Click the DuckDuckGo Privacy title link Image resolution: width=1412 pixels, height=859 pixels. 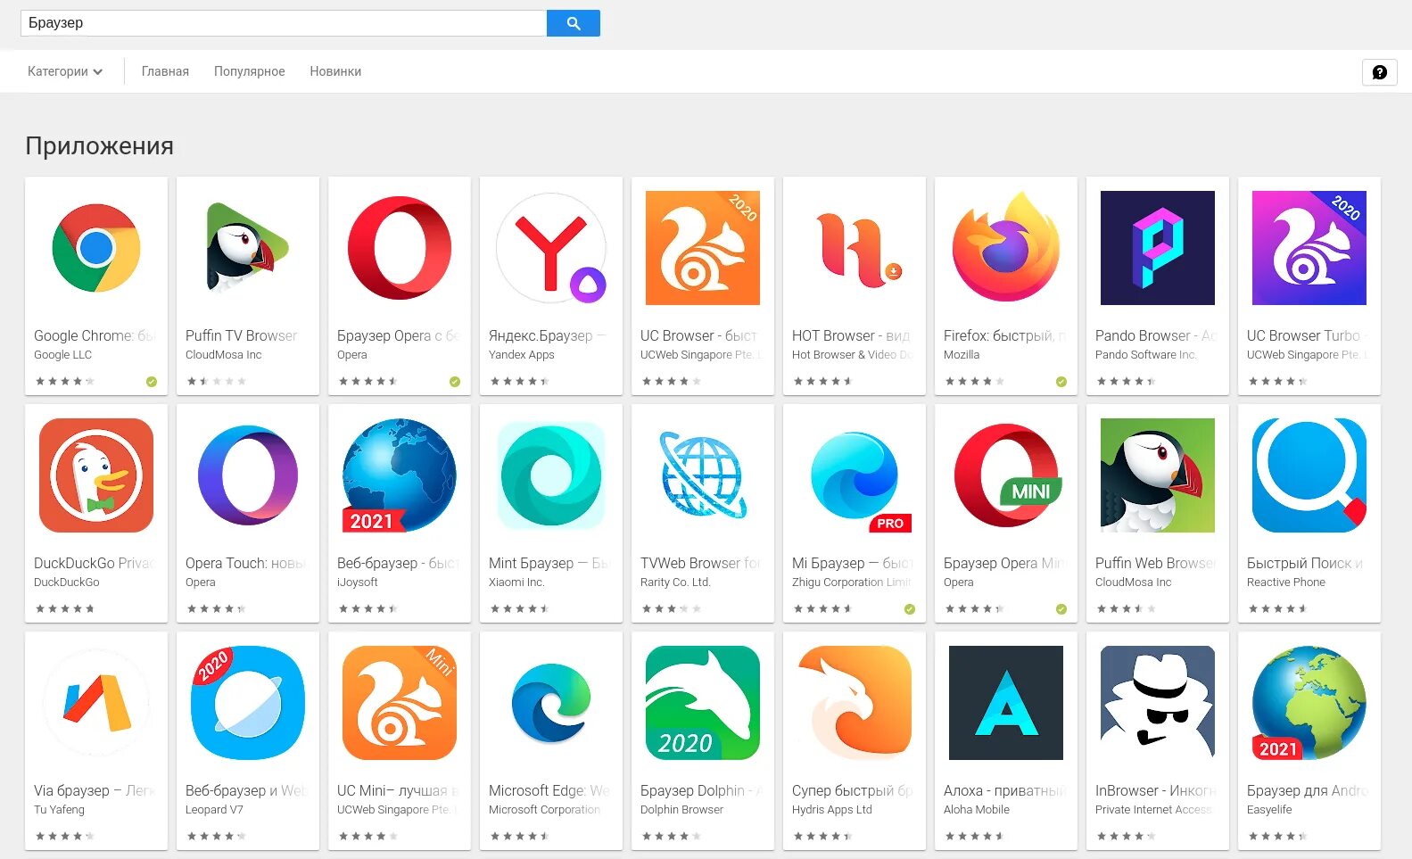tap(95, 563)
